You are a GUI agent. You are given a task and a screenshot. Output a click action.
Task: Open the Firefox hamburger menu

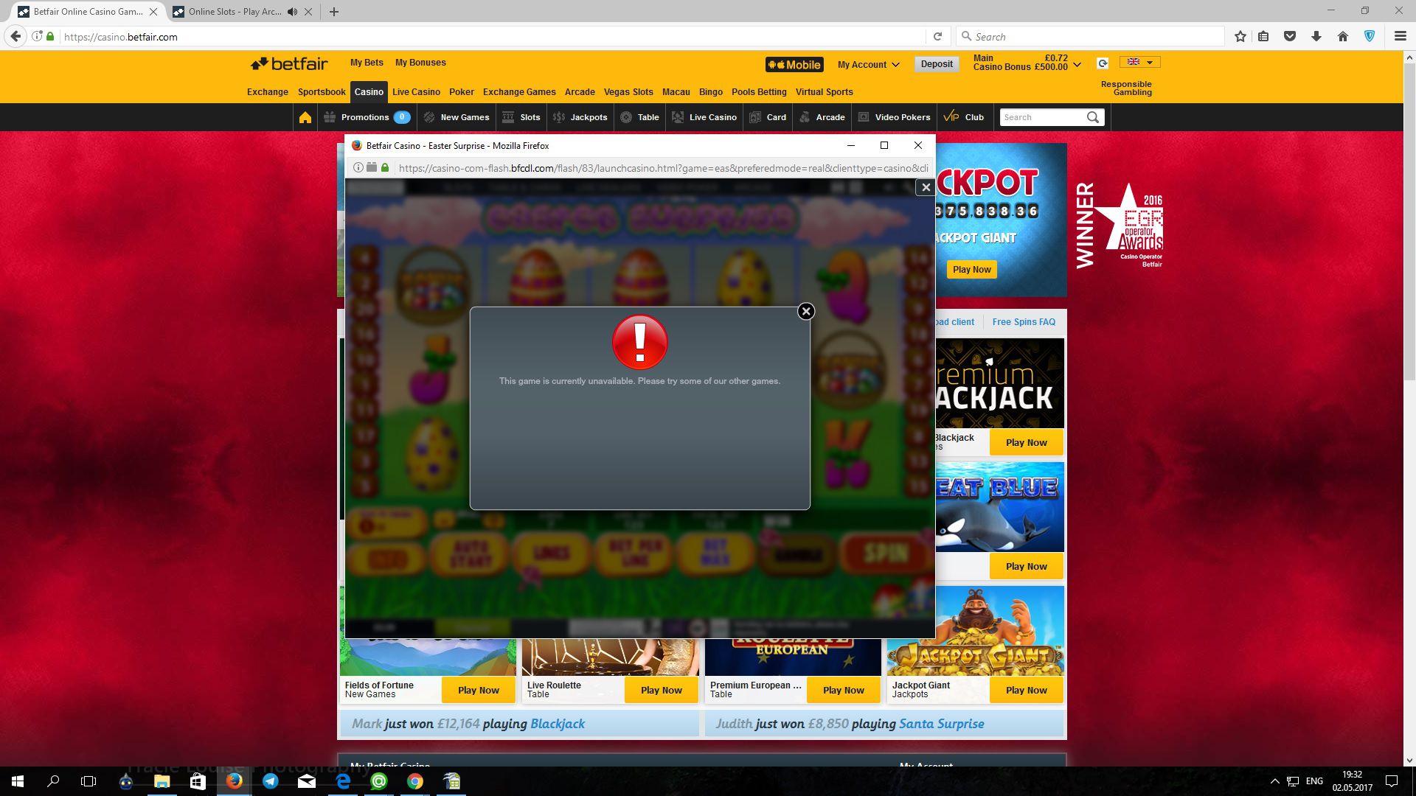coord(1400,36)
